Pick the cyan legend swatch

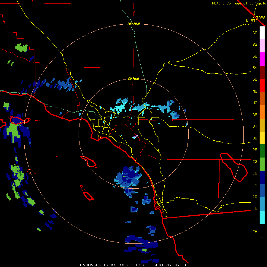262,217
